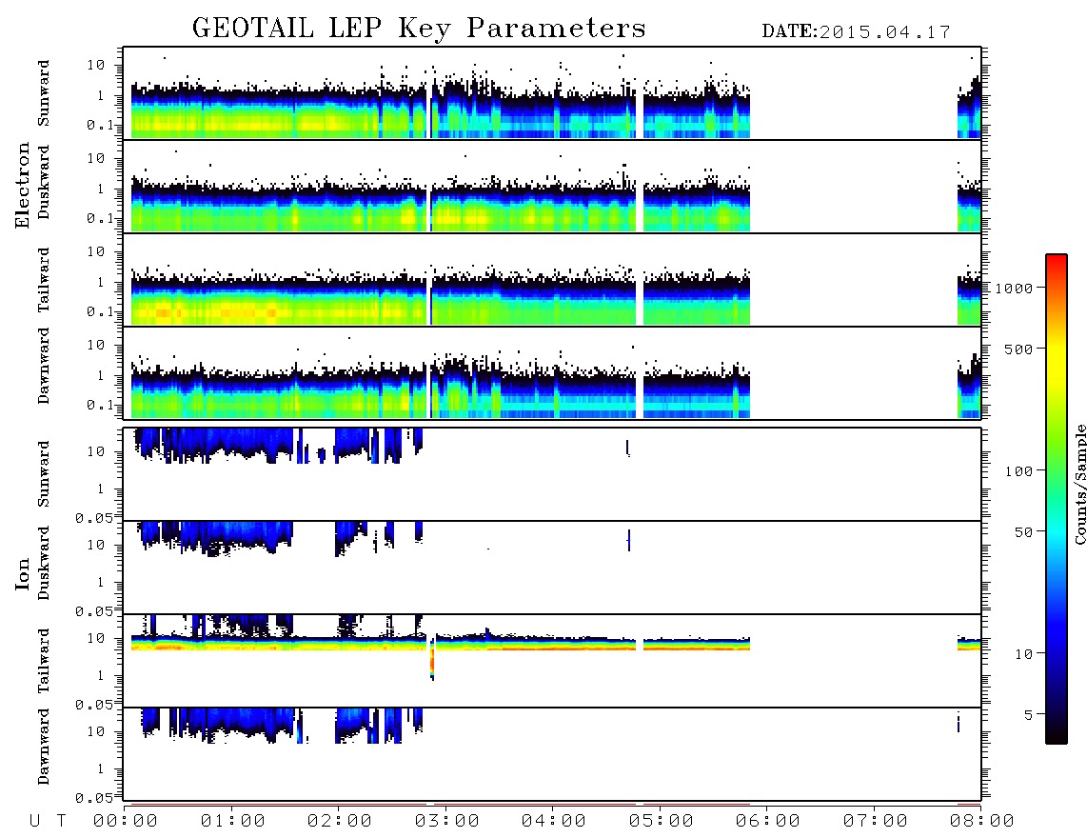1087x838 pixels.
Task: Select the Electron group's "Tailward" panel label
Action: pos(43,280)
